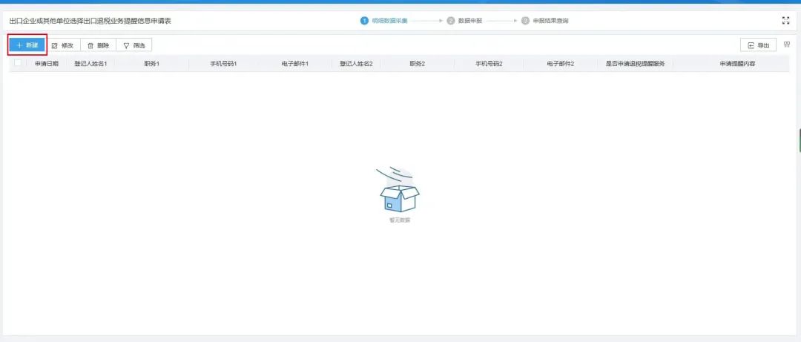The image size is (801, 342).
Task: Click the vertical scrollbar handle at right edge
Action: click(x=800, y=141)
